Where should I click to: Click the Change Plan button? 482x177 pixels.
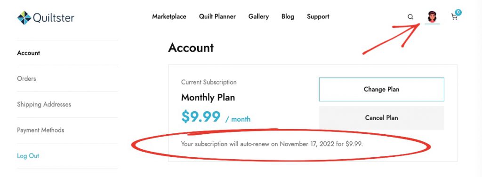tap(381, 89)
